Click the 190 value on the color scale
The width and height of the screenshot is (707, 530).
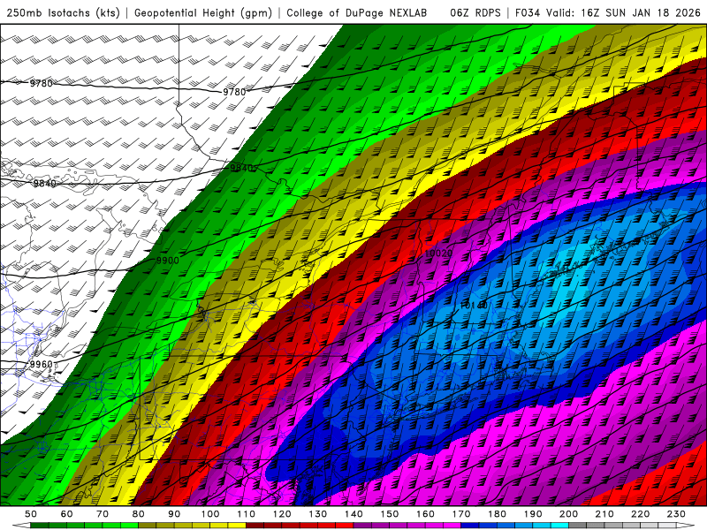pyautogui.click(x=533, y=514)
